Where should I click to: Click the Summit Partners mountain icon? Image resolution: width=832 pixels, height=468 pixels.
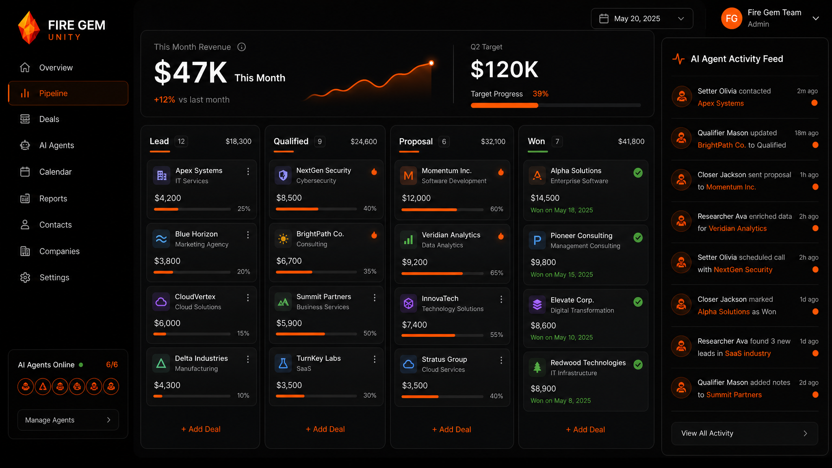coord(283,302)
